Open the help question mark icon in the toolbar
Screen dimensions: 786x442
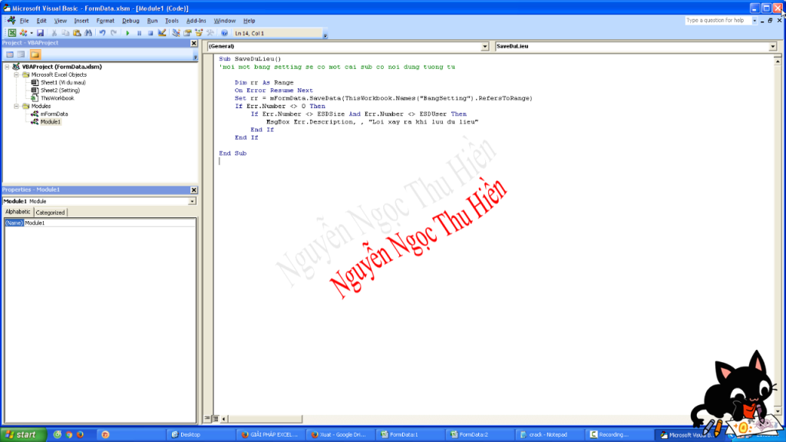[223, 33]
